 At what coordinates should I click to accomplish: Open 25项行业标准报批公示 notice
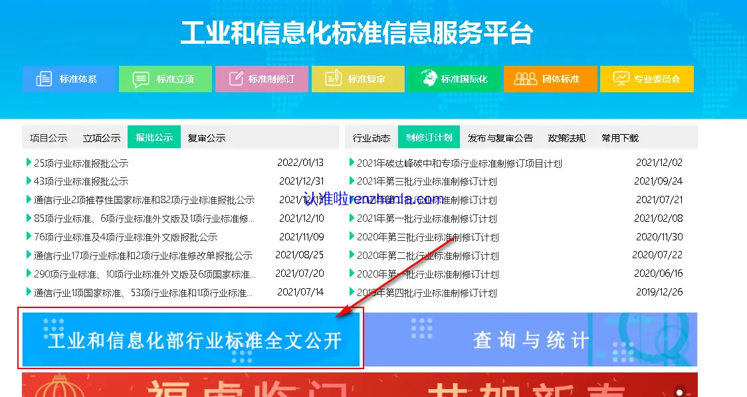(81, 163)
